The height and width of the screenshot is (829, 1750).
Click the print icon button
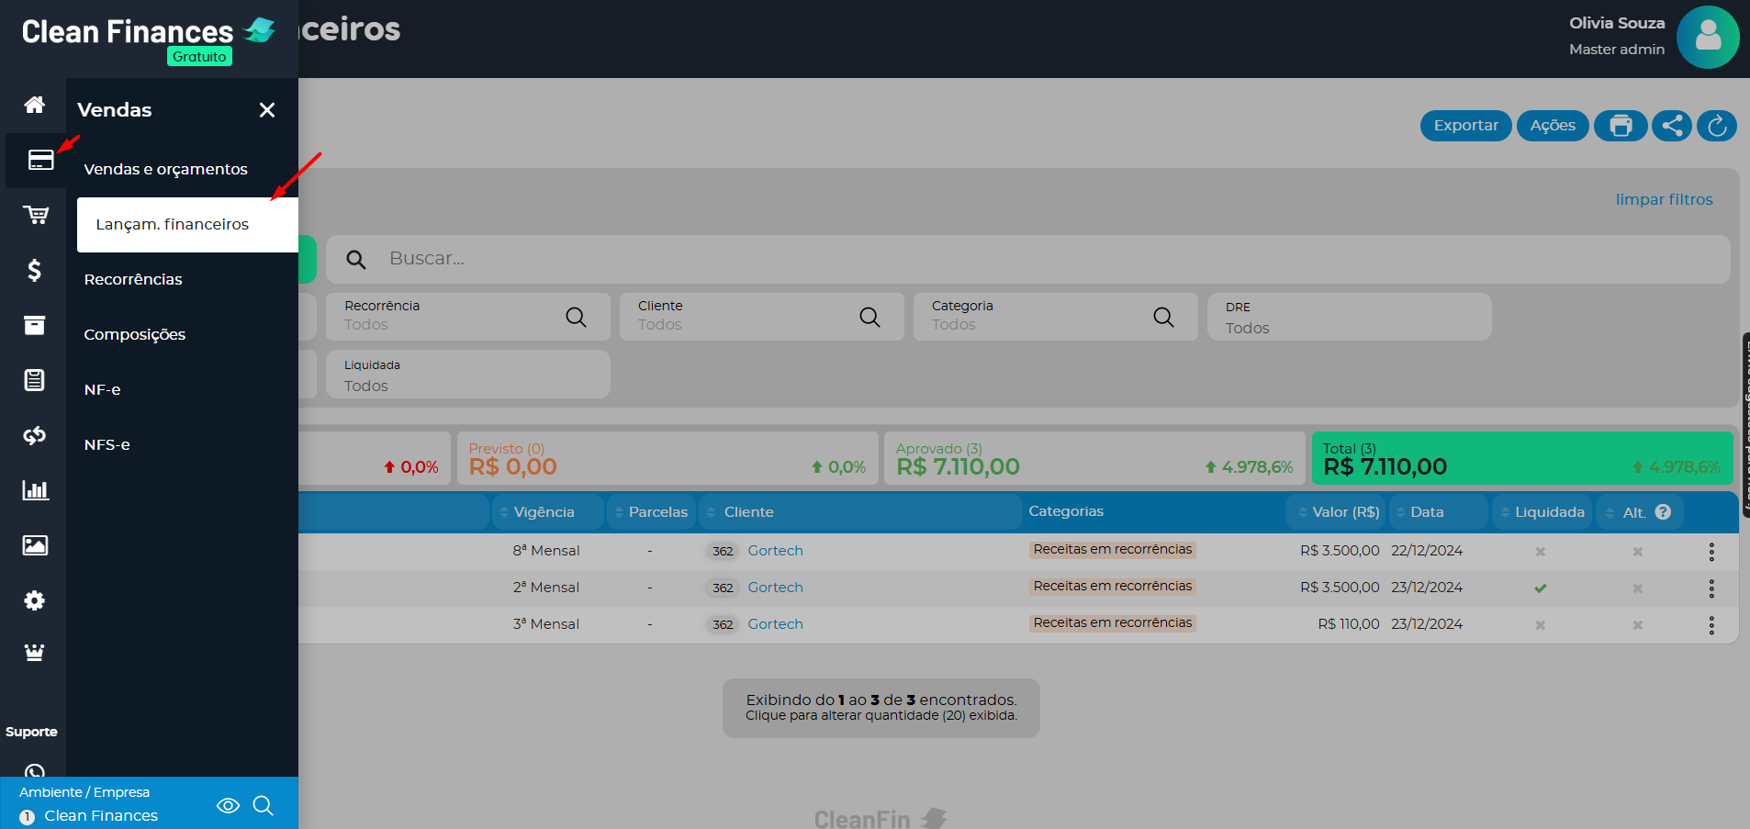pos(1621,126)
